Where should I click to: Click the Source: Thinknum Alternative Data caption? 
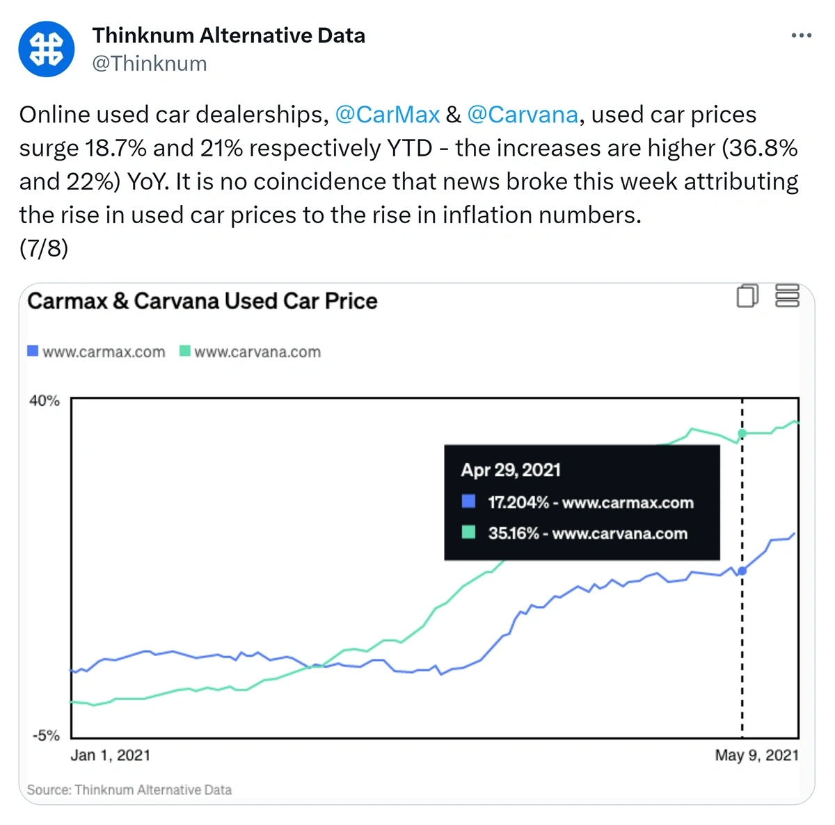(x=129, y=790)
